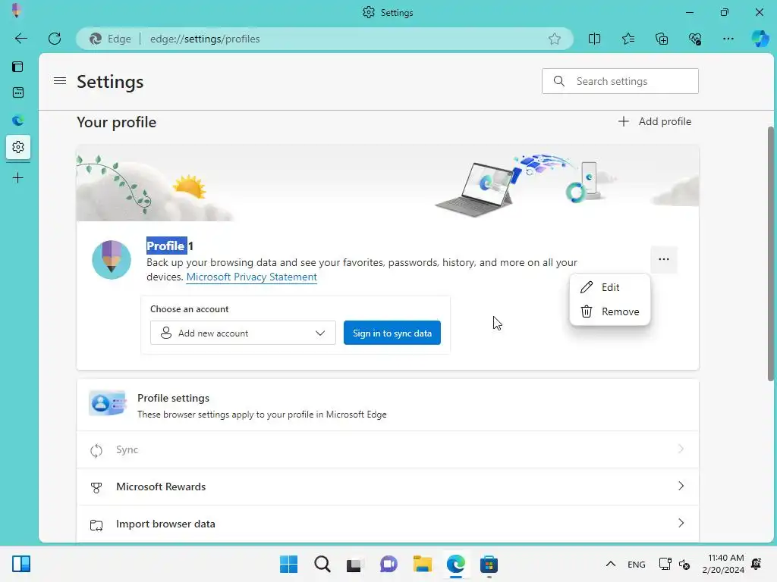This screenshot has height=582, width=777.
Task: Click the Search settings field
Action: tap(620, 81)
